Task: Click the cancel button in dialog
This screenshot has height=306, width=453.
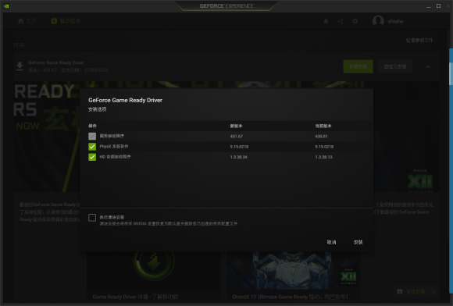Action: click(331, 242)
